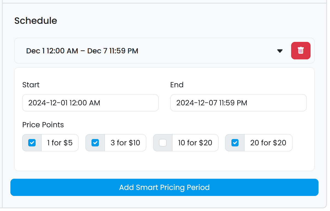Image resolution: width=330 pixels, height=211 pixels.
Task: Click the End field label
Action: click(x=177, y=85)
